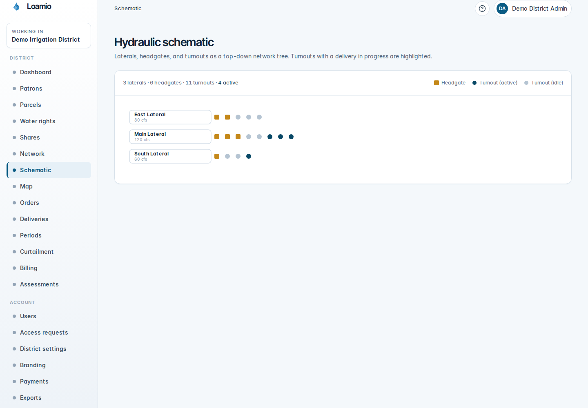The image size is (588, 408).
Task: Open the Payments section
Action: pyautogui.click(x=49, y=381)
